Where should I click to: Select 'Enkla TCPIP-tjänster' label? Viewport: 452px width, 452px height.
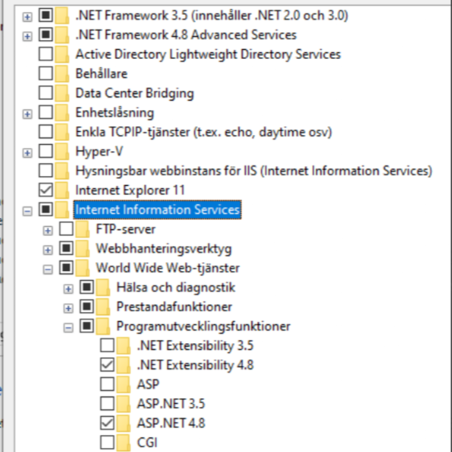(x=203, y=132)
